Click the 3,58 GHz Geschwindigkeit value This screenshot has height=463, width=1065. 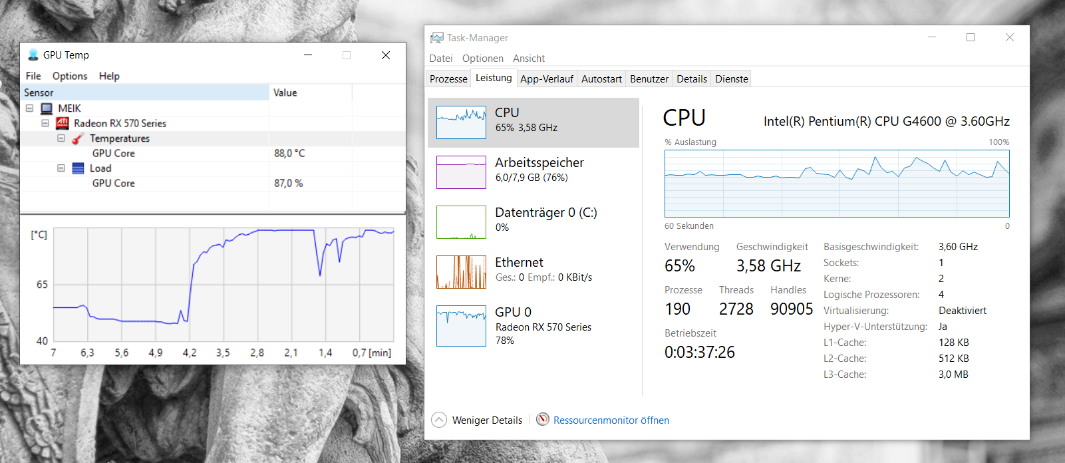[x=768, y=266]
